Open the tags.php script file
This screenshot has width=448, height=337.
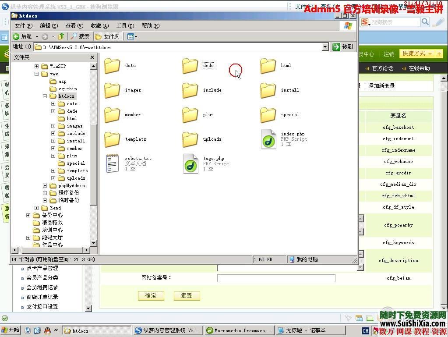point(190,163)
